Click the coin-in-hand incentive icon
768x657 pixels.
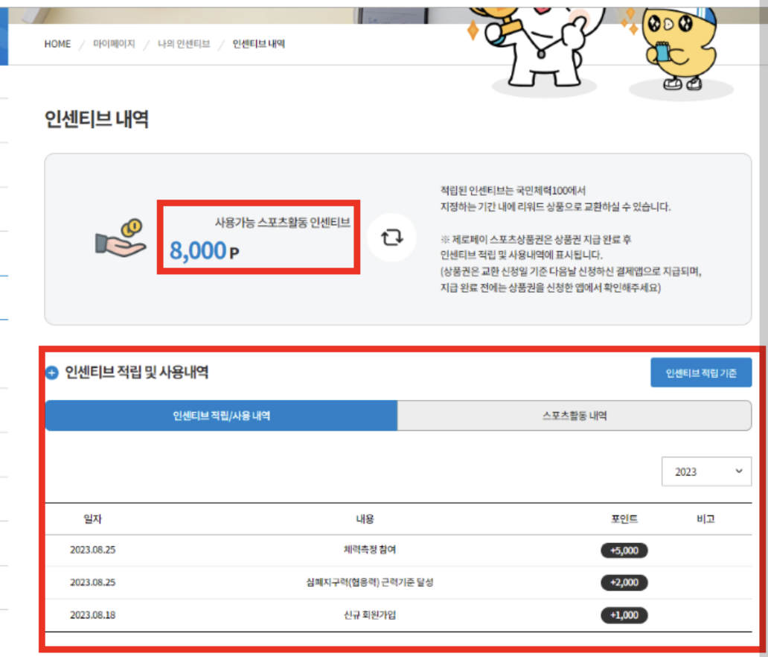(x=119, y=237)
